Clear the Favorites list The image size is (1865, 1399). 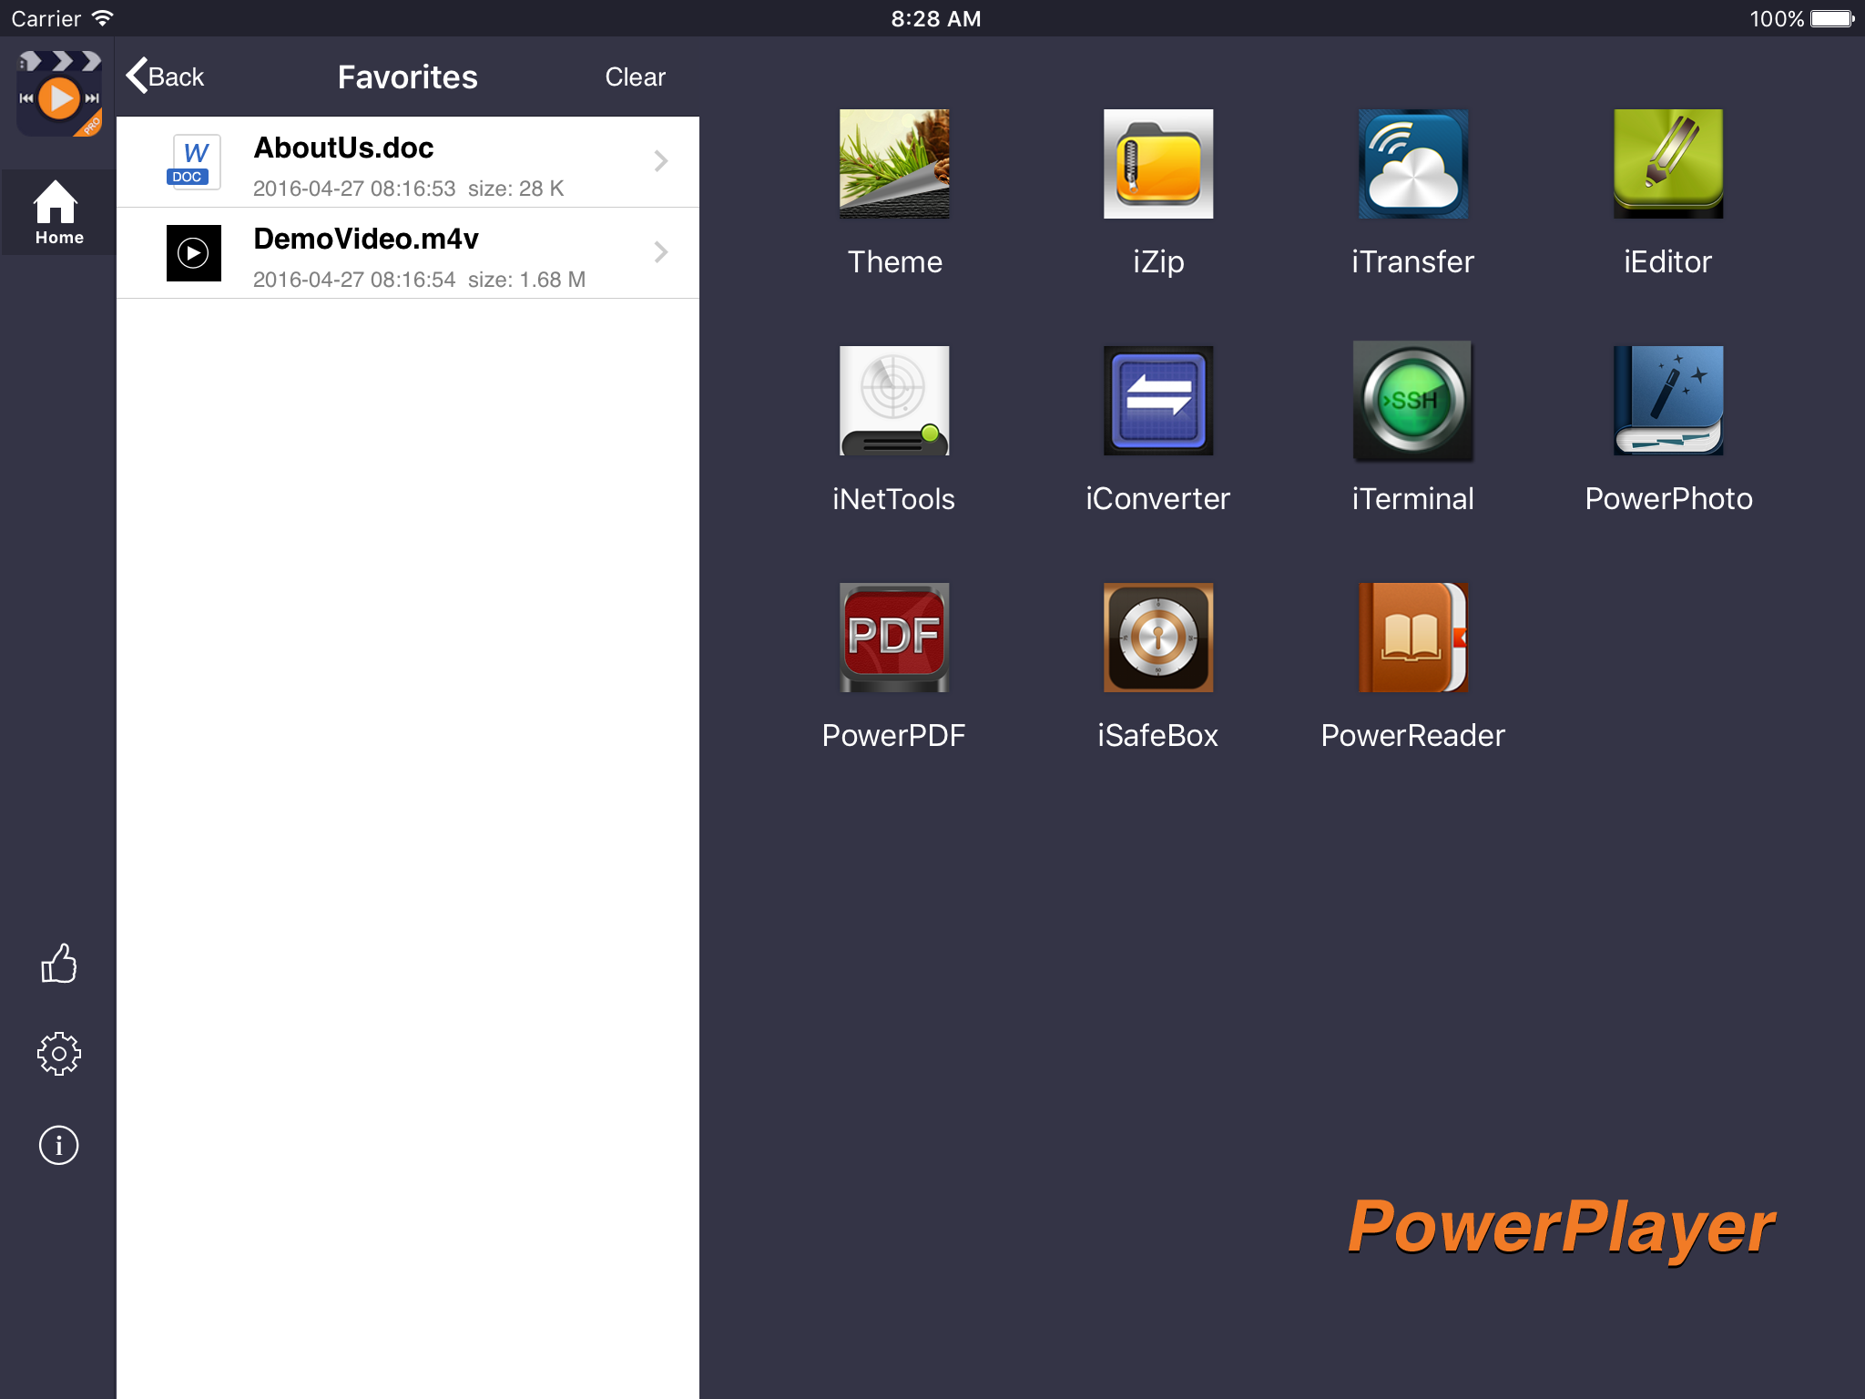click(x=635, y=77)
